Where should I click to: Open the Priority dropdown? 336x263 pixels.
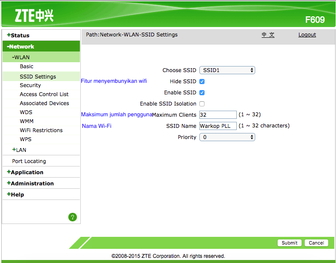click(x=227, y=137)
